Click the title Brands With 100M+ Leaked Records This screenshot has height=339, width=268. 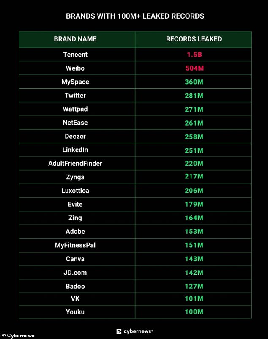(135, 16)
